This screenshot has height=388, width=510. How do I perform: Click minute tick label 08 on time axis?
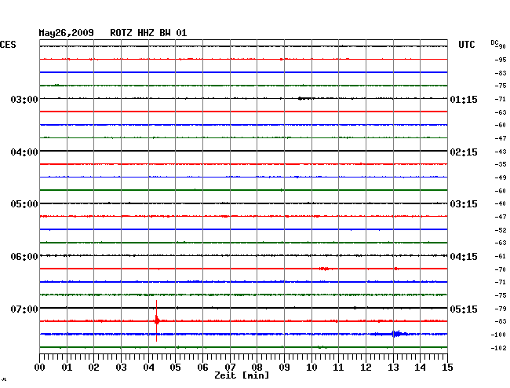[257, 368]
